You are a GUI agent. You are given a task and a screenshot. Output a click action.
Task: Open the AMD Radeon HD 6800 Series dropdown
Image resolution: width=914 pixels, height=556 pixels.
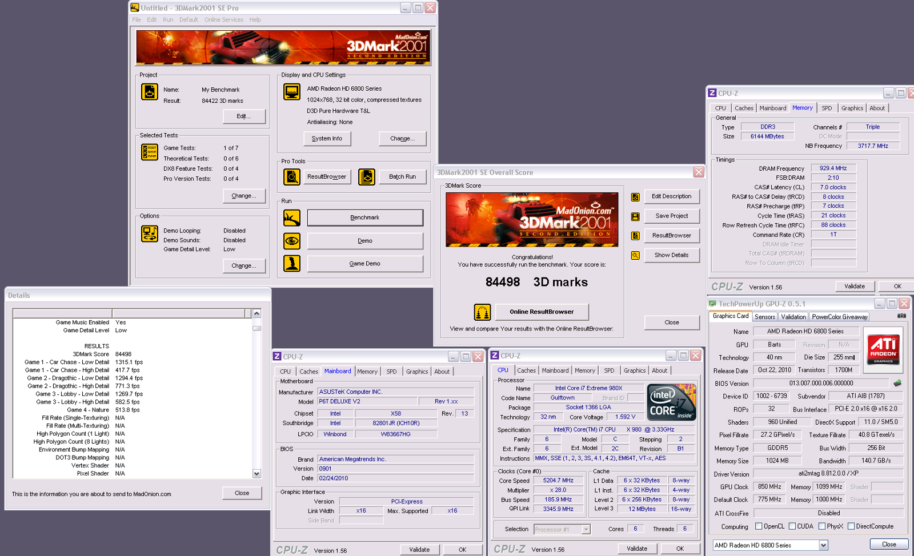[x=823, y=545]
